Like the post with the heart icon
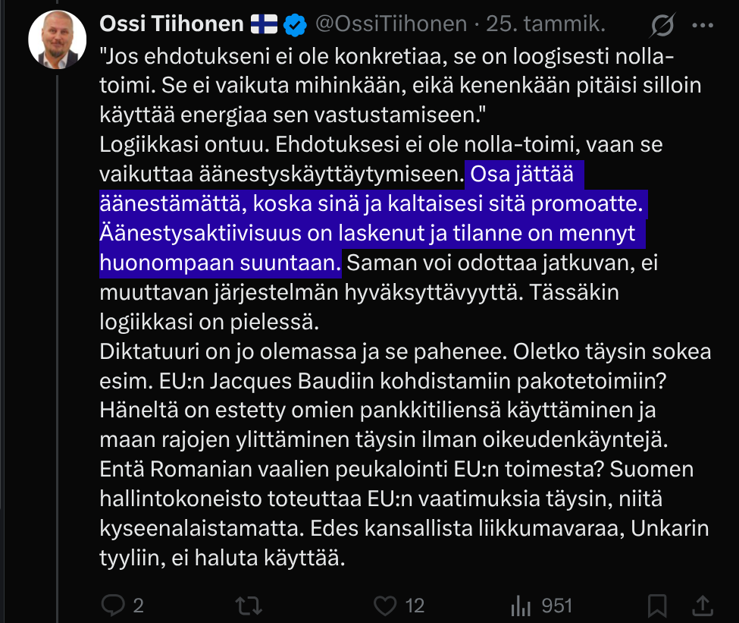 (386, 605)
